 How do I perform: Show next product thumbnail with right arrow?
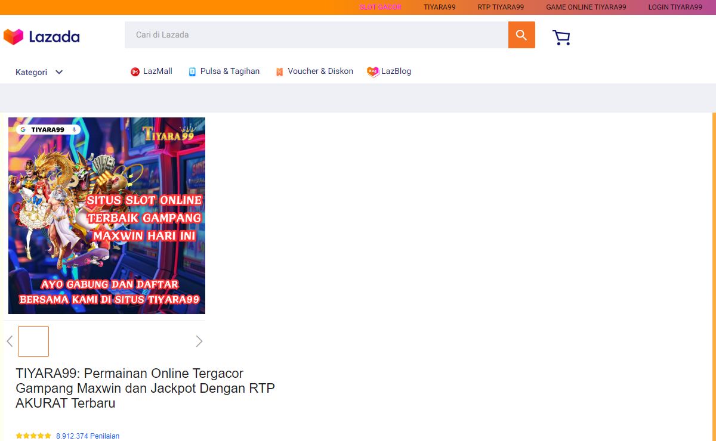point(199,341)
